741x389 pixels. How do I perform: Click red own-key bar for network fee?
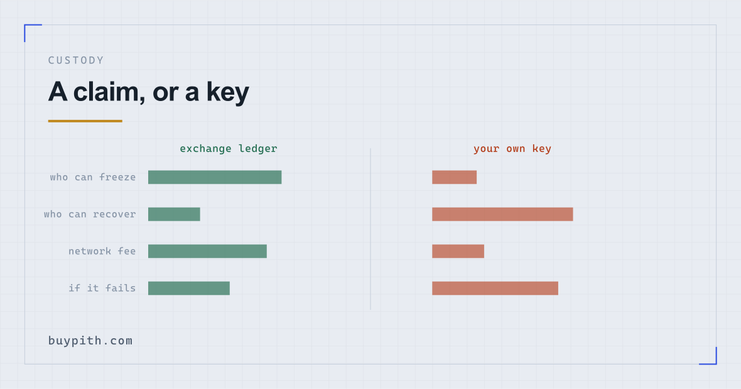tap(458, 251)
